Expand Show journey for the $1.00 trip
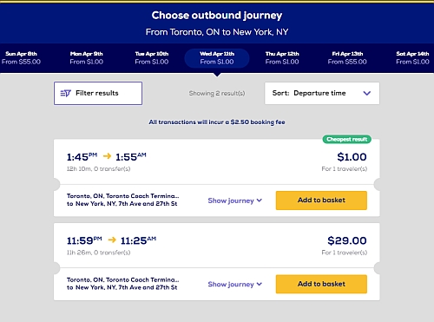434x322 pixels. (235, 200)
